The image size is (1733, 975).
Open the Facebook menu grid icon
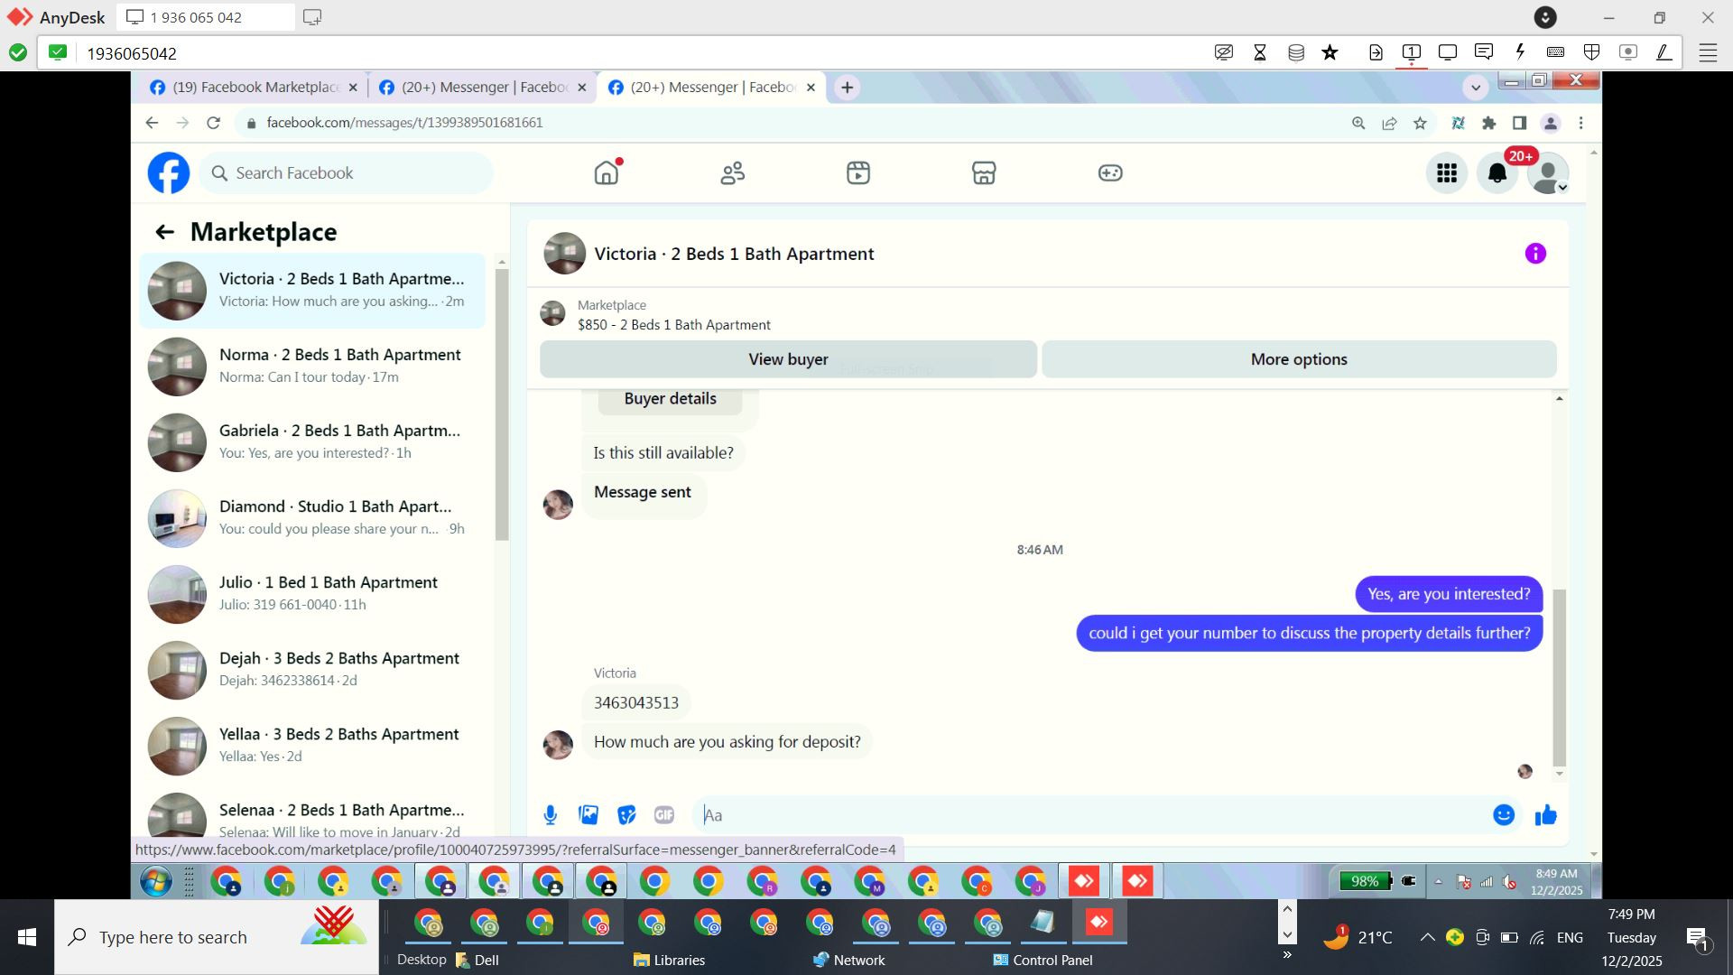pyautogui.click(x=1446, y=173)
